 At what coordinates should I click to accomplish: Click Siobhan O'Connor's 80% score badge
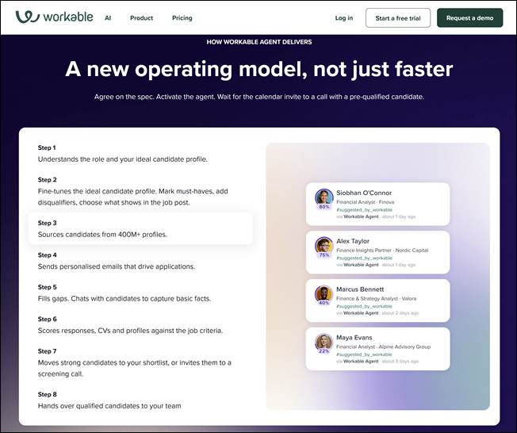[324, 207]
